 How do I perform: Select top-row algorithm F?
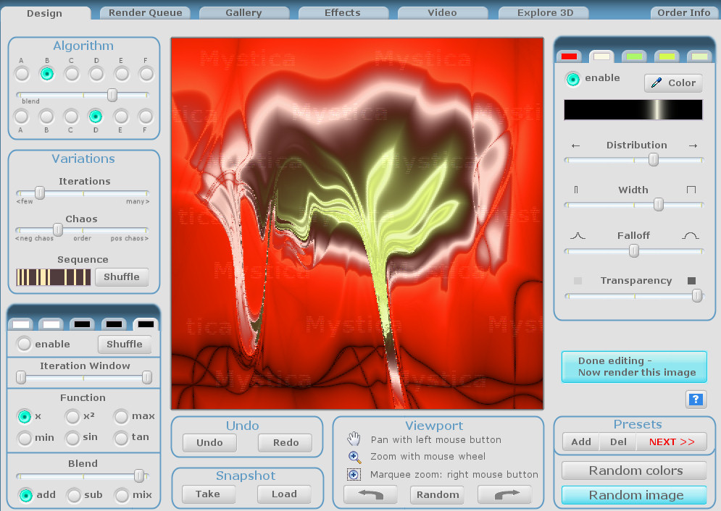tap(146, 73)
